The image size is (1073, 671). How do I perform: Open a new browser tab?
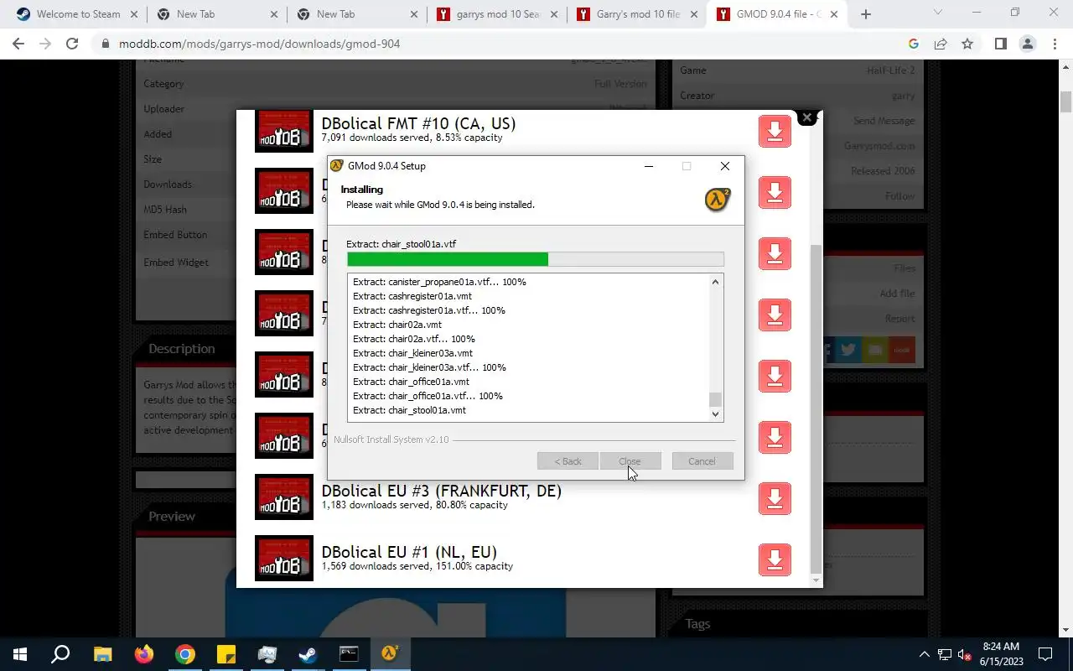pos(866,14)
